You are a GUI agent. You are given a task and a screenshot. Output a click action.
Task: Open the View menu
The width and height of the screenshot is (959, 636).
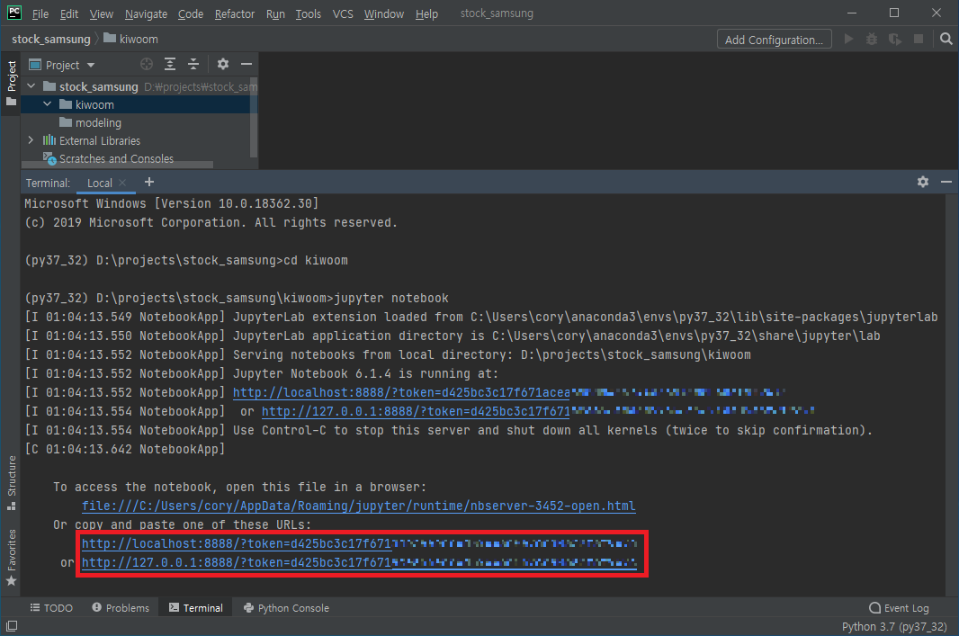pyautogui.click(x=101, y=13)
